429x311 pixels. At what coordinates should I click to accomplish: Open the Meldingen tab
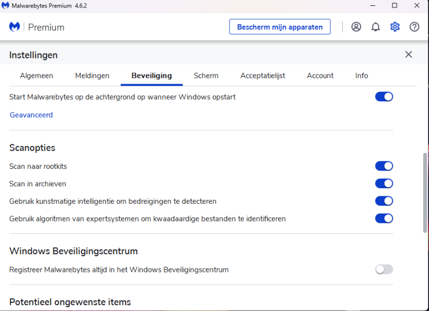click(x=92, y=76)
